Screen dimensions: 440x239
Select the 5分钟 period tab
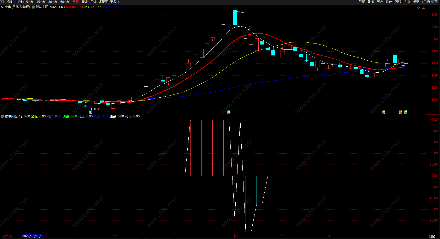pos(30,2)
